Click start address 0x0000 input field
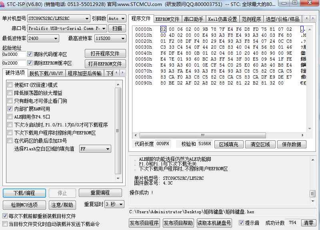 click(x=14, y=54)
